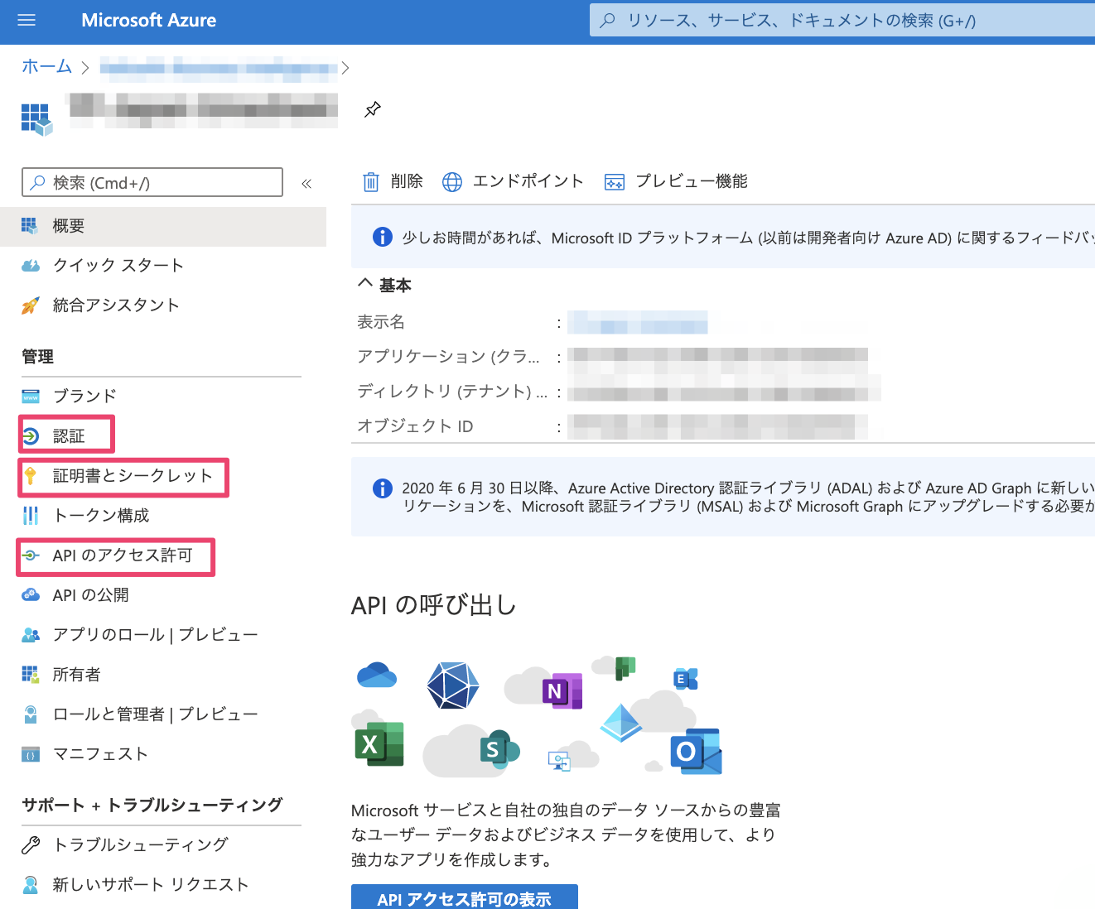
Task: Click the API の公開 cloud icon
Action: (30, 594)
